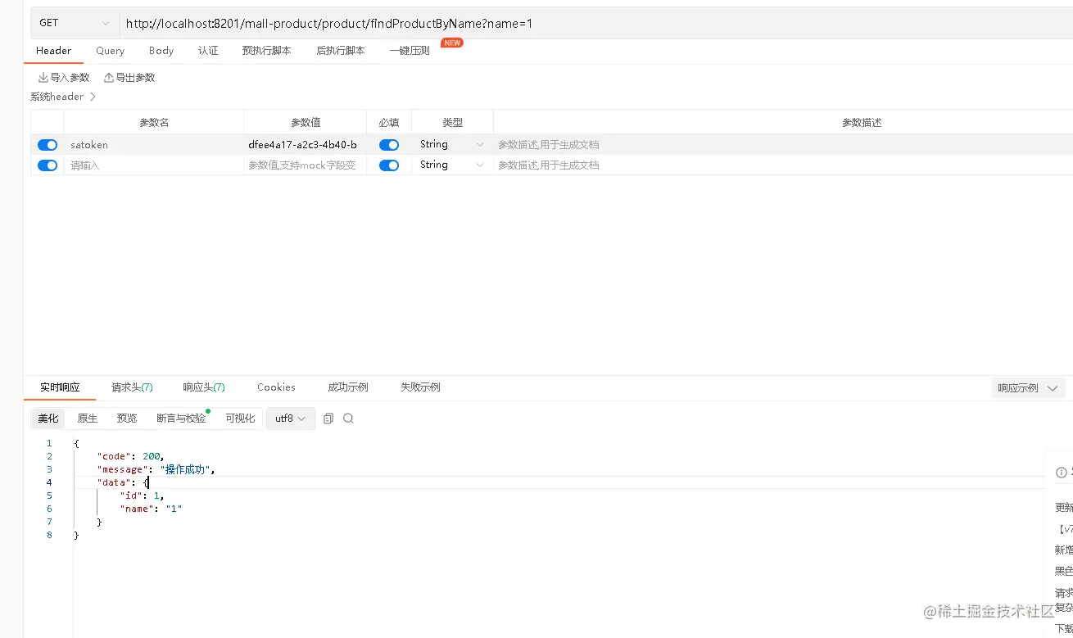Click the "name": "1" response line
The height and width of the screenshot is (638, 1073).
tap(151, 509)
